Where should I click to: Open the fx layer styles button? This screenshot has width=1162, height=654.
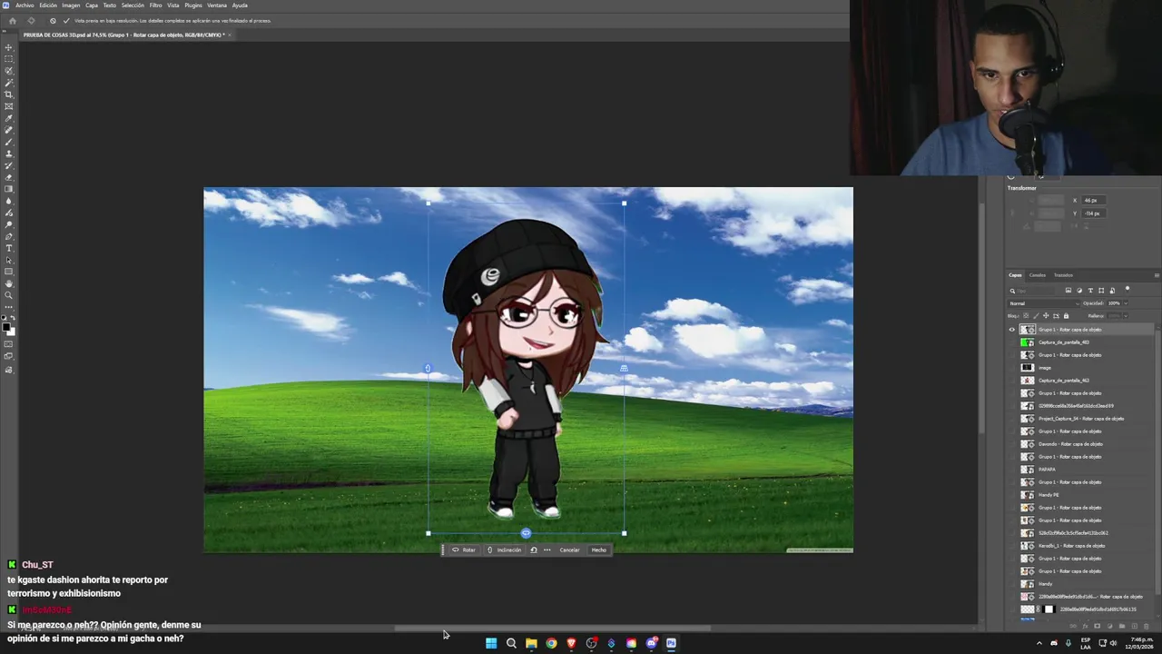1086,626
